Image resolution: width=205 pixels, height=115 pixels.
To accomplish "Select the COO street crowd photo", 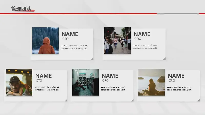I will pos(117,41).
